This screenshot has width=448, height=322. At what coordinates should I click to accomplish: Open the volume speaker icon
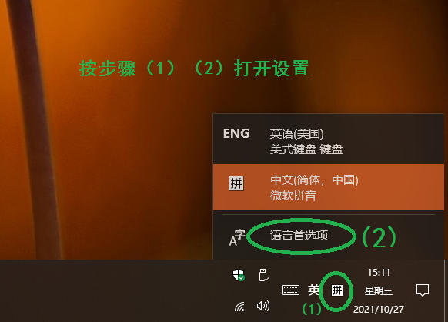pyautogui.click(x=263, y=306)
